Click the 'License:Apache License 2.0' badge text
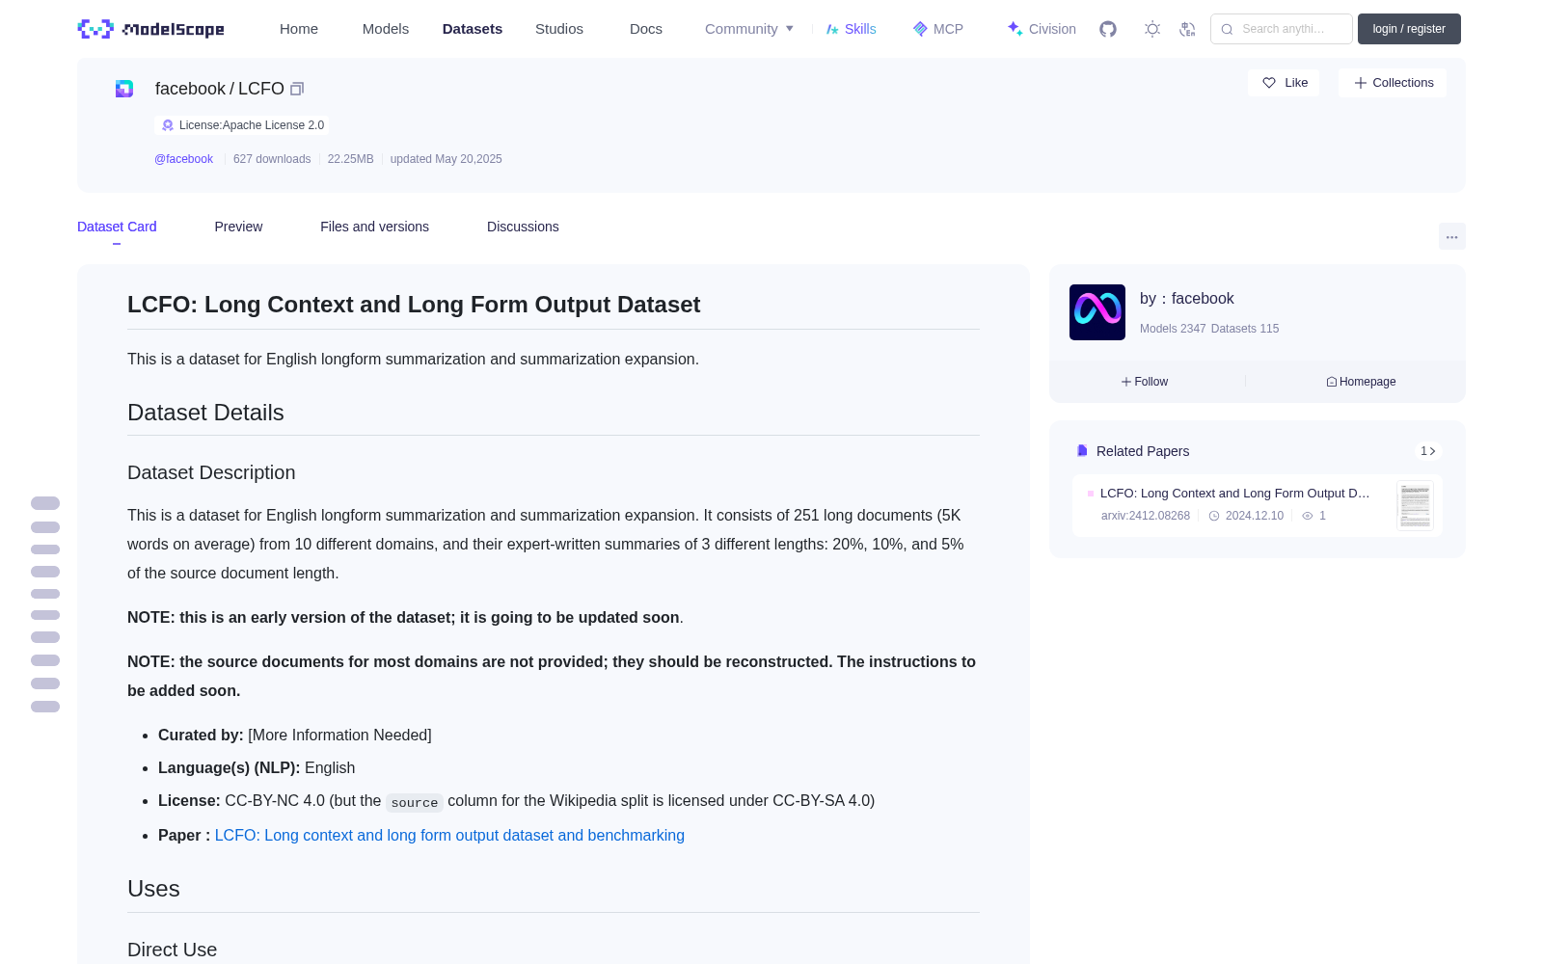Viewport: 1543px width, 964px height. point(252,125)
